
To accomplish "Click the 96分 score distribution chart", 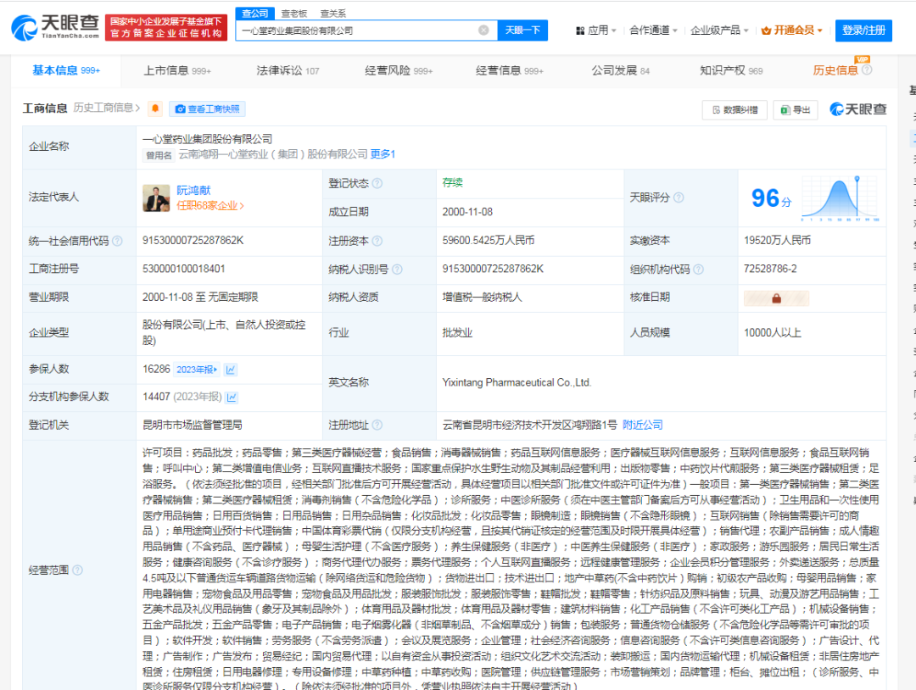I will point(840,198).
